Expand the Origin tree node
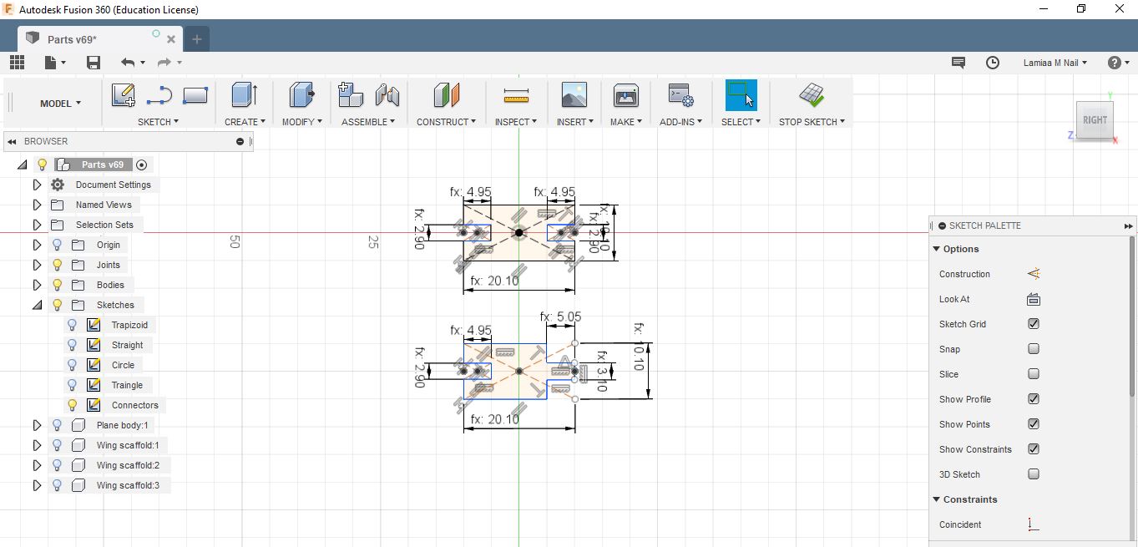 click(37, 245)
